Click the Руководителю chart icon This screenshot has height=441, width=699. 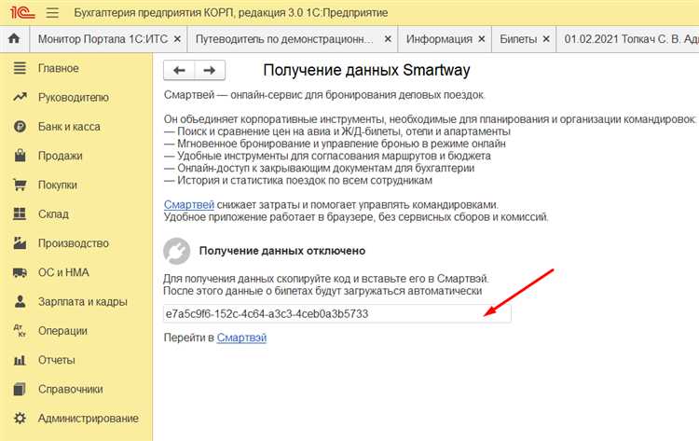tap(20, 97)
